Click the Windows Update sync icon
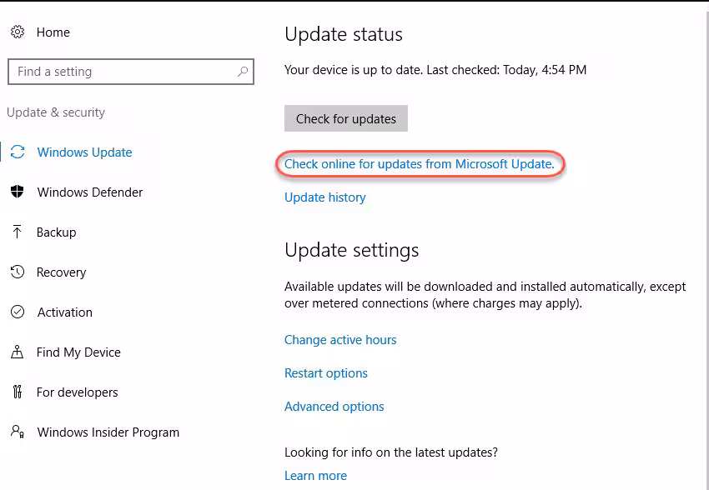 click(x=18, y=152)
